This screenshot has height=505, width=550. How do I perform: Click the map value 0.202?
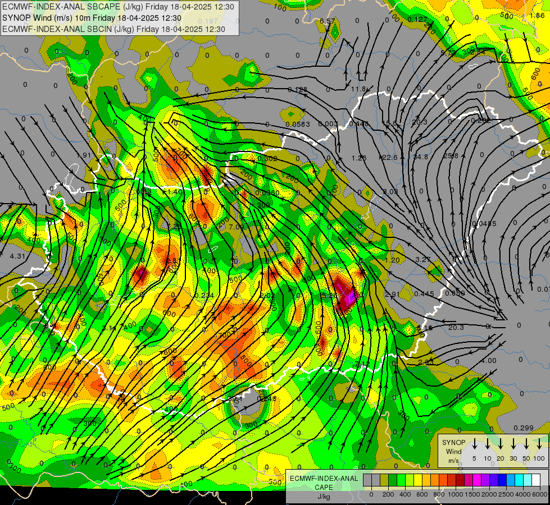tap(480, 121)
